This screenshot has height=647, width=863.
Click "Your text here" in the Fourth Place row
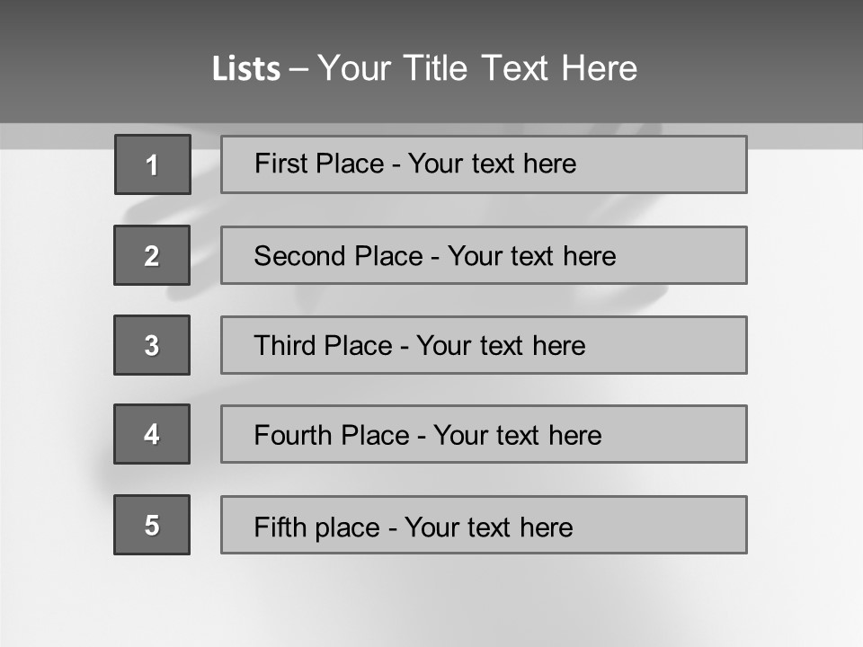coord(518,436)
